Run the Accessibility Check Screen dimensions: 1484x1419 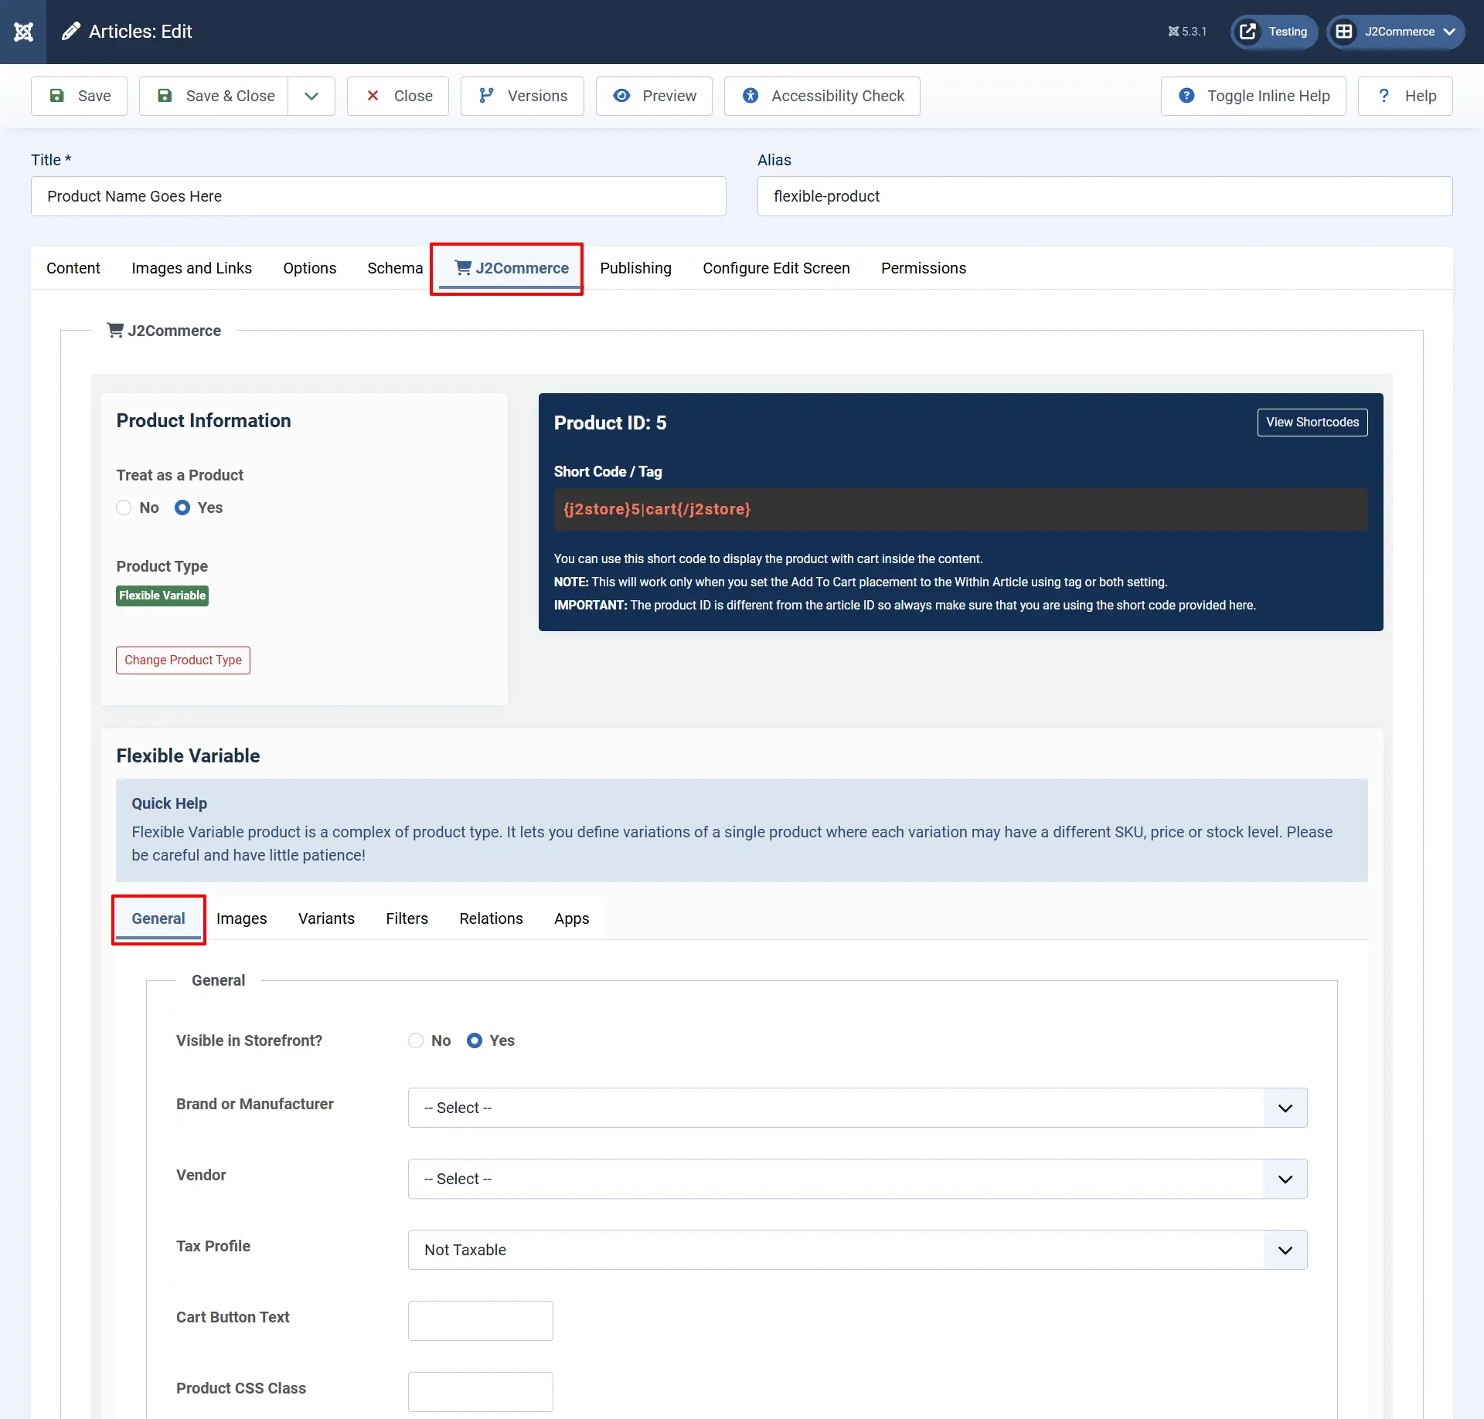[x=822, y=96]
